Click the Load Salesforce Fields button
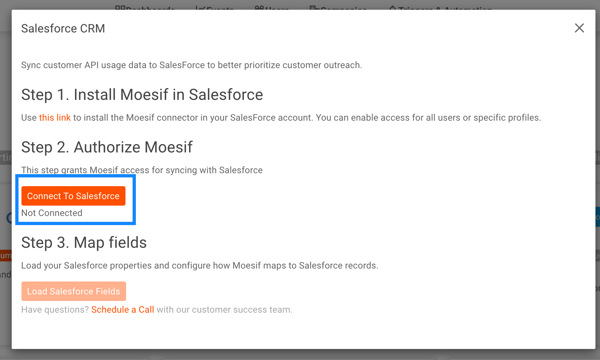 point(73,291)
